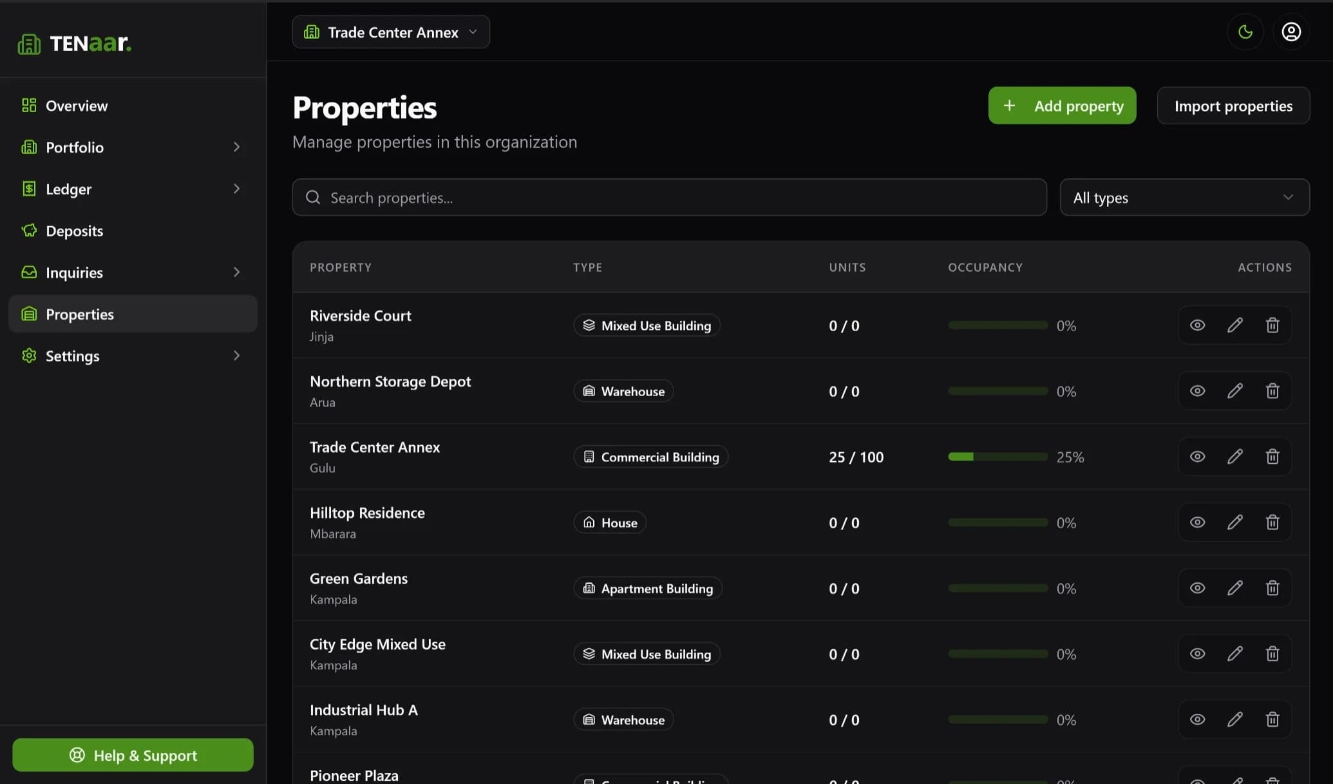Click the Import properties button
Screen dimensions: 1333x784
pyautogui.click(x=1233, y=105)
